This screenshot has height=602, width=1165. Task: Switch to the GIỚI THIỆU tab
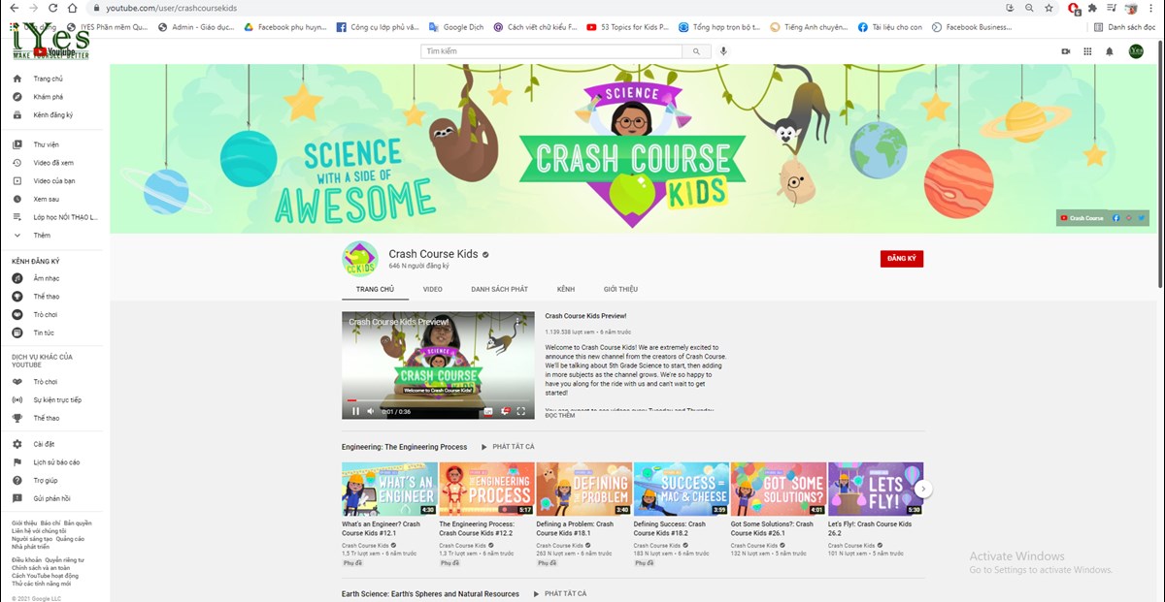(620, 289)
